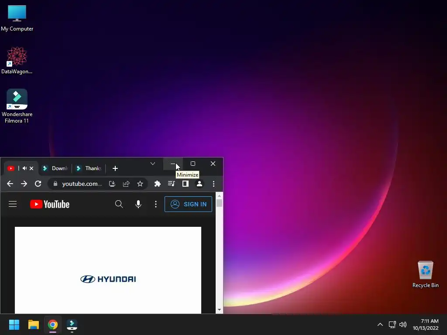Open a new Chrome tab
The image size is (447, 335).
pos(115,168)
